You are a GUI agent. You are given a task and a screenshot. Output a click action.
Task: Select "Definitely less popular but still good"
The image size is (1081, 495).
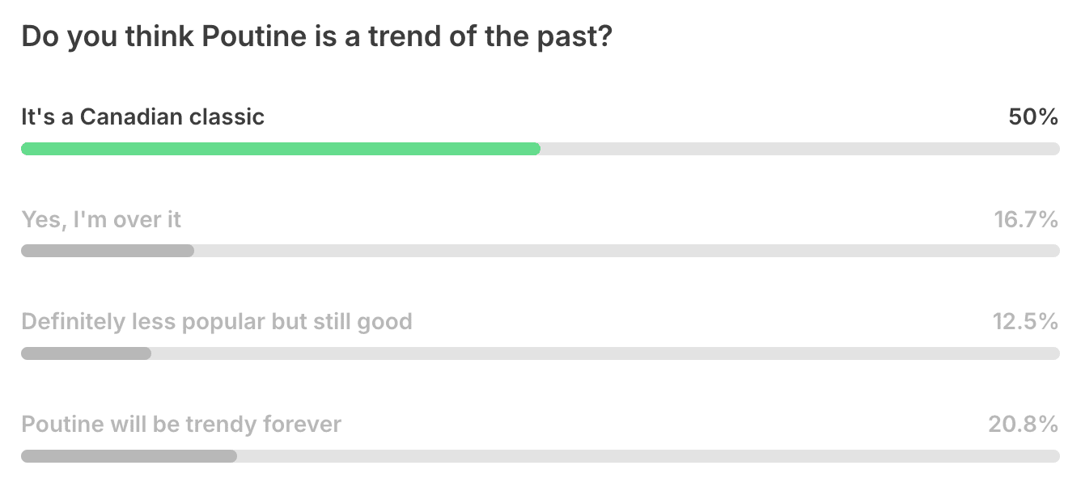point(217,322)
